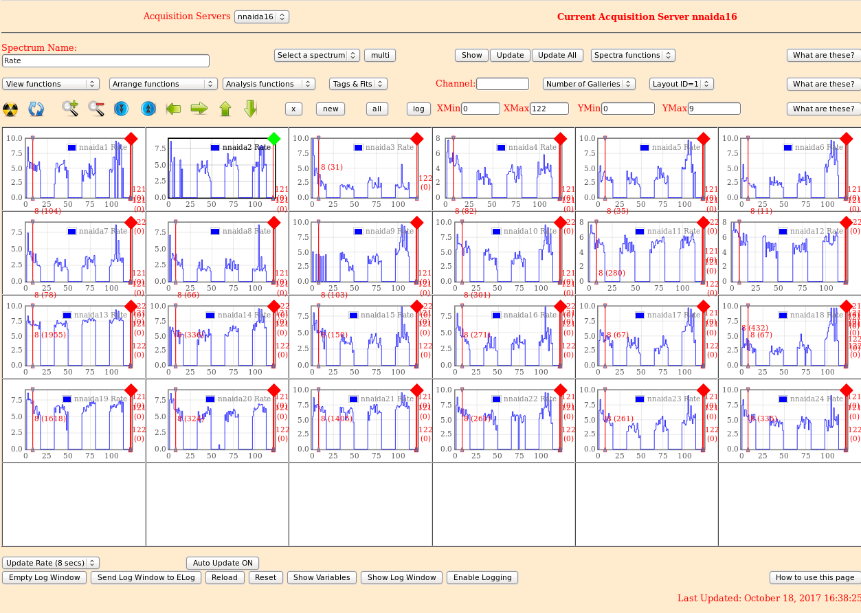Click What are these? beside Layout ID
Image resolution: width=861 pixels, height=613 pixels.
point(823,84)
